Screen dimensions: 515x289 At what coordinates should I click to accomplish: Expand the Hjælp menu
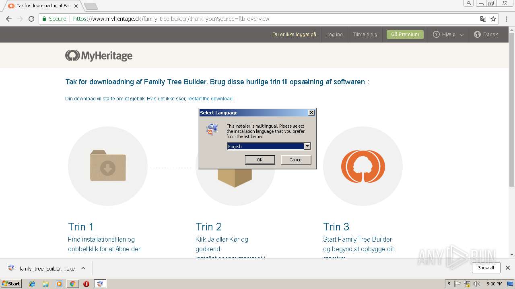(448, 35)
